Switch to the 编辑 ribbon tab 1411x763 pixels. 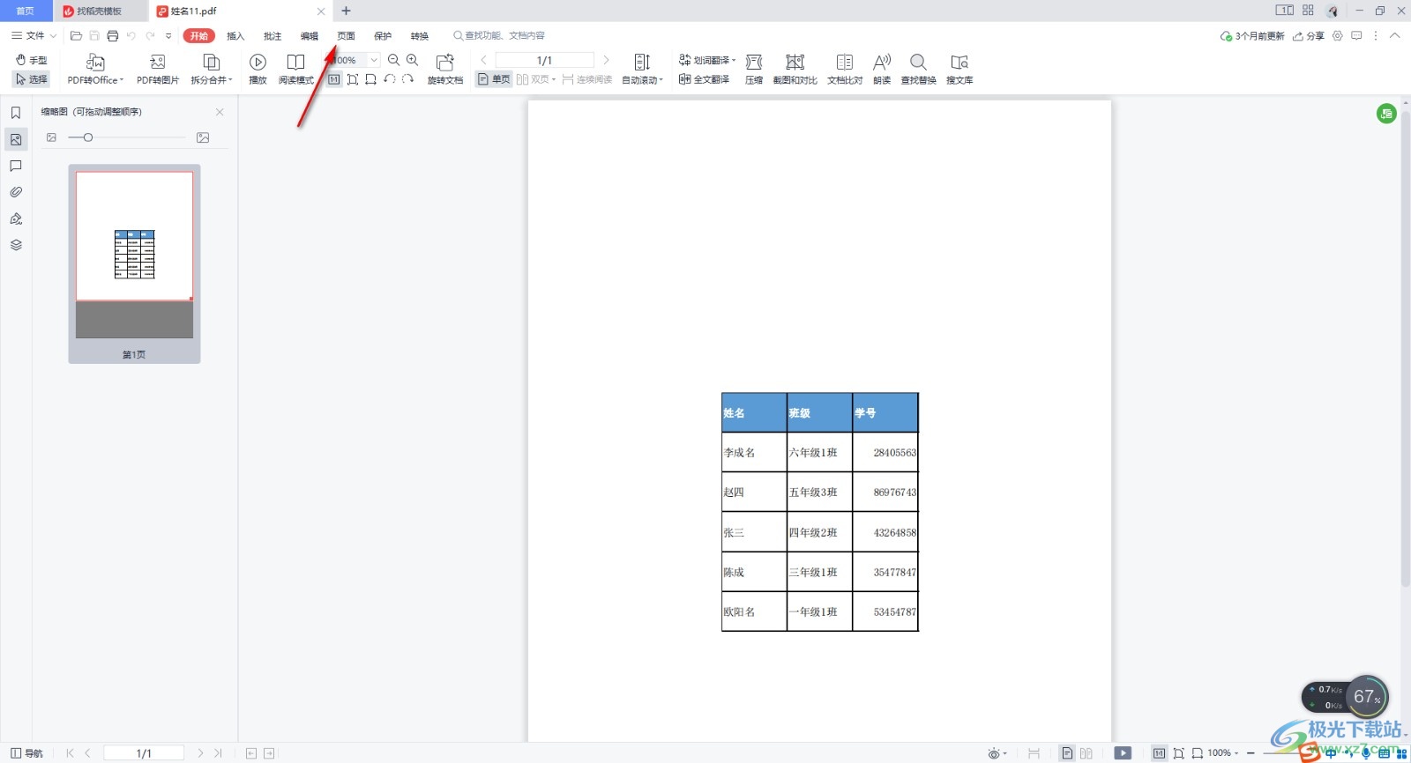[x=310, y=36]
